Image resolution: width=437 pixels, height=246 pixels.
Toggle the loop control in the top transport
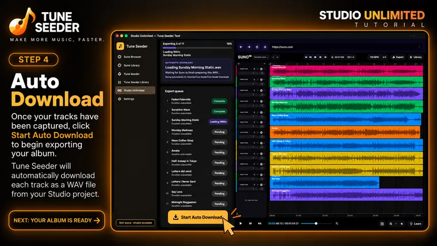pyautogui.click(x=325, y=57)
